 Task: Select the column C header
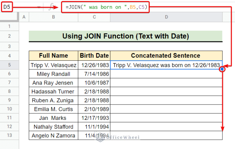tap(94, 17)
